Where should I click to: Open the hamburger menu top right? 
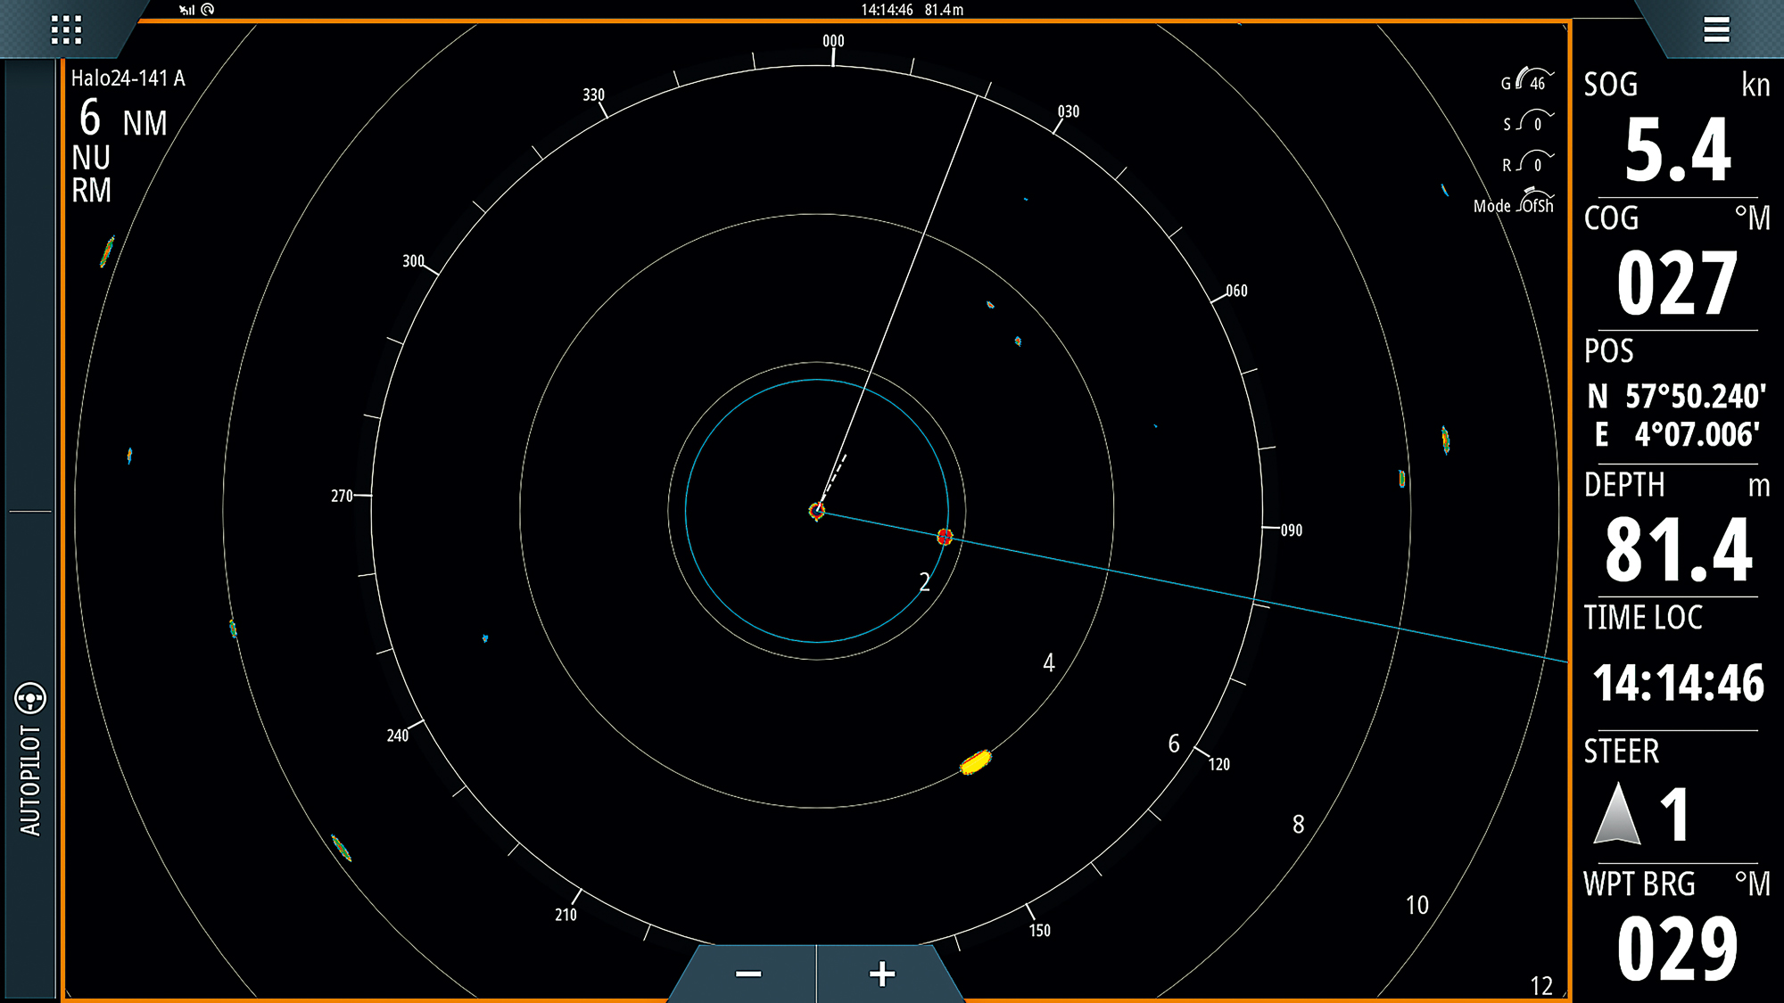pyautogui.click(x=1715, y=29)
